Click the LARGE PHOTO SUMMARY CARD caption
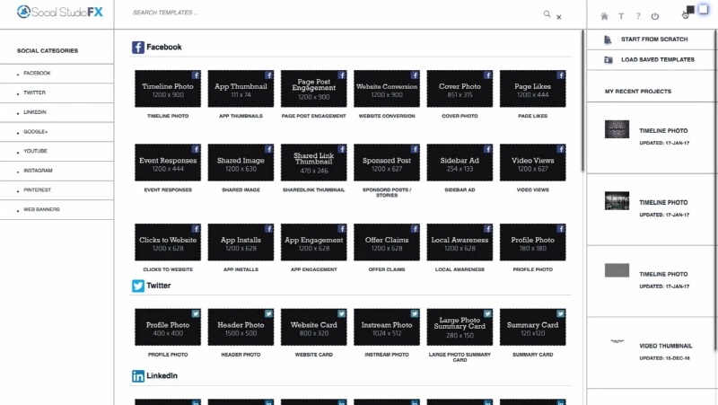This screenshot has width=718, height=405. pos(460,357)
